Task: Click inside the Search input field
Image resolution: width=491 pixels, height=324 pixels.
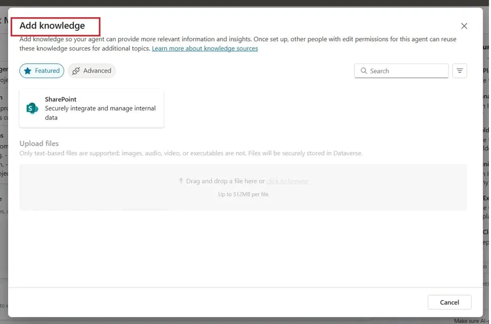Action: click(401, 71)
